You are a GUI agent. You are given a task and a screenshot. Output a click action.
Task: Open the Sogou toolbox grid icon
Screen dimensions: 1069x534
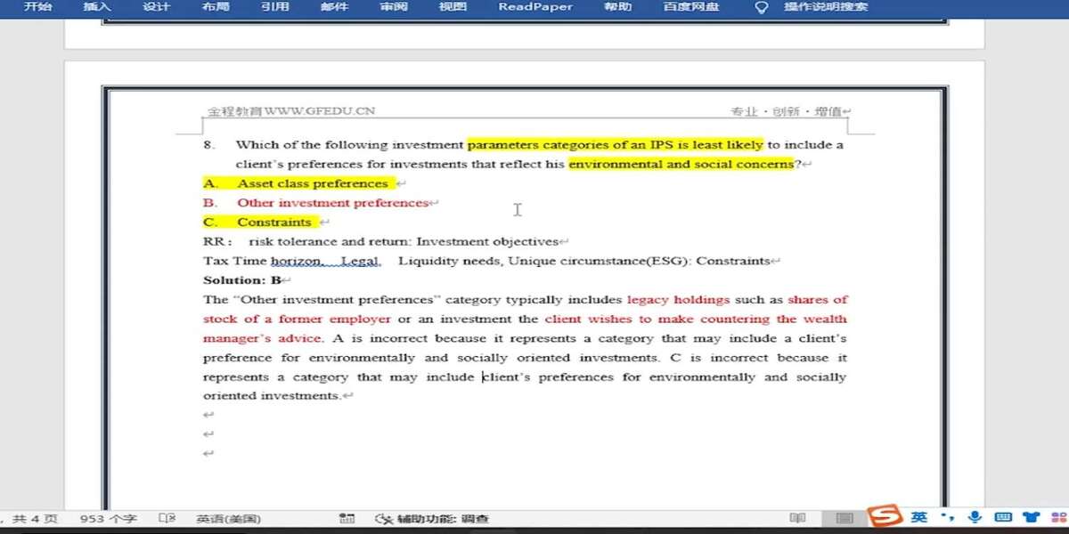1059,517
